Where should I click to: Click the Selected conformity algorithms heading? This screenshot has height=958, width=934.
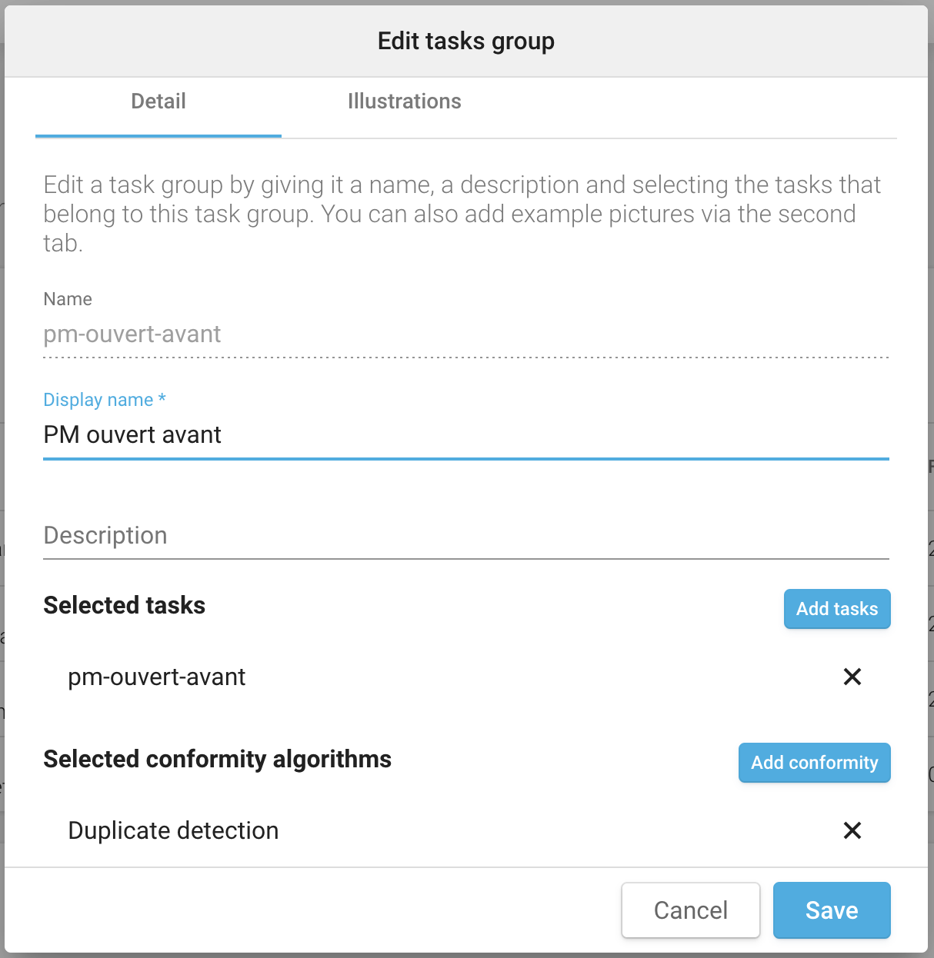pyautogui.click(x=217, y=760)
